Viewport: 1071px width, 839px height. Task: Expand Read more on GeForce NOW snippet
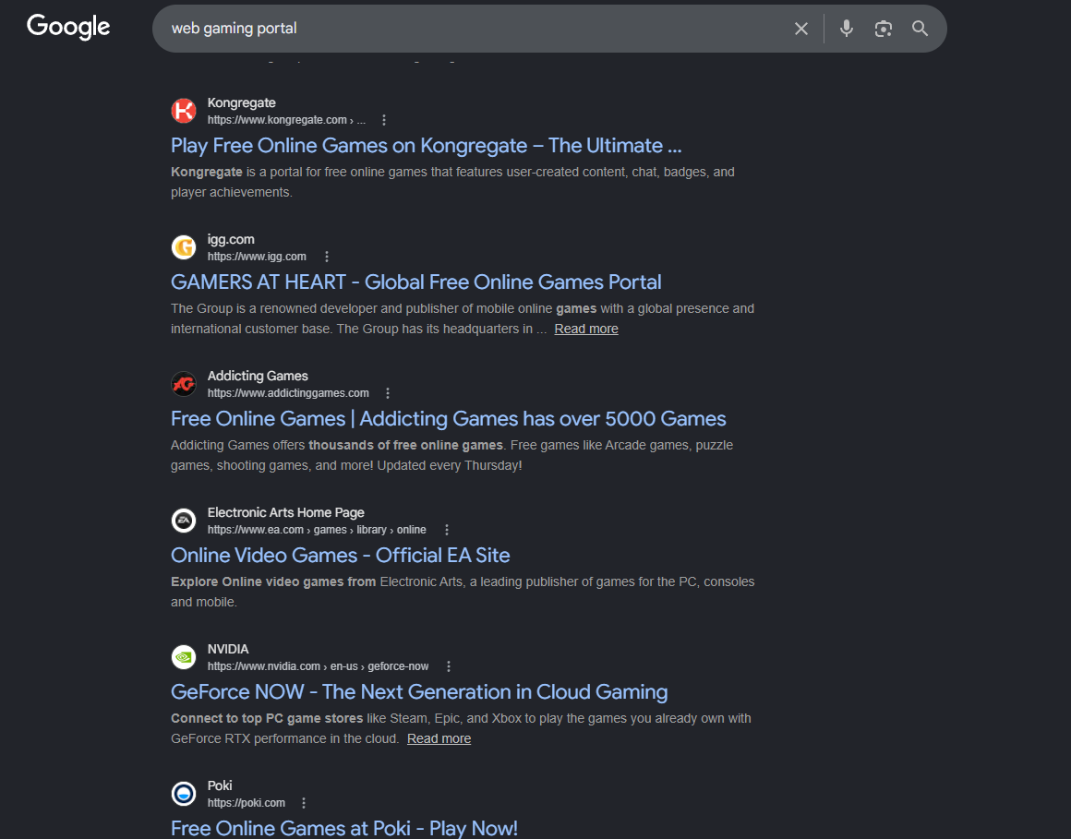(439, 738)
